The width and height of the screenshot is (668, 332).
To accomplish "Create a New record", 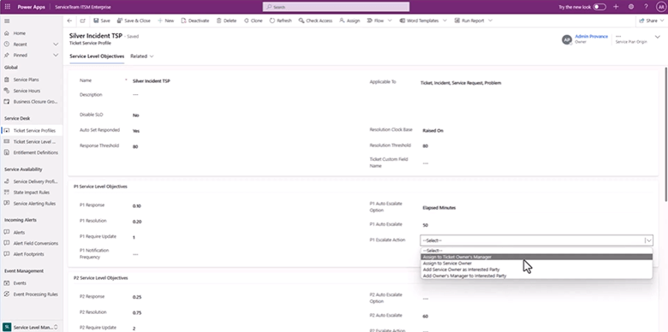I will tap(166, 21).
